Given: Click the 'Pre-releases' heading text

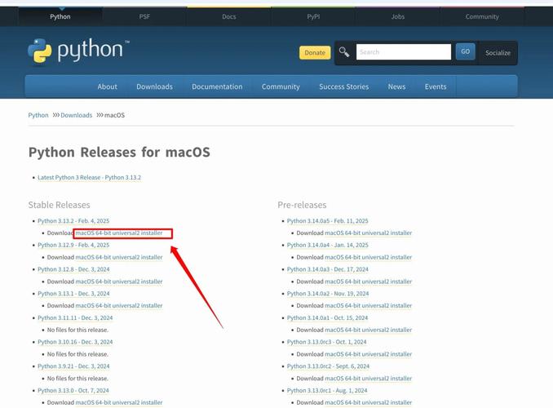Looking at the screenshot, I should [x=302, y=205].
